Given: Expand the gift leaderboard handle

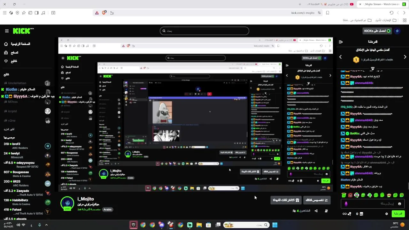Looking at the screenshot, I should coord(373,69).
